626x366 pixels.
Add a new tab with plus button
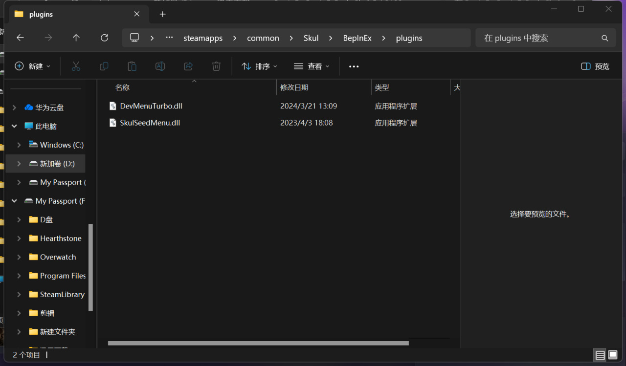pos(162,14)
